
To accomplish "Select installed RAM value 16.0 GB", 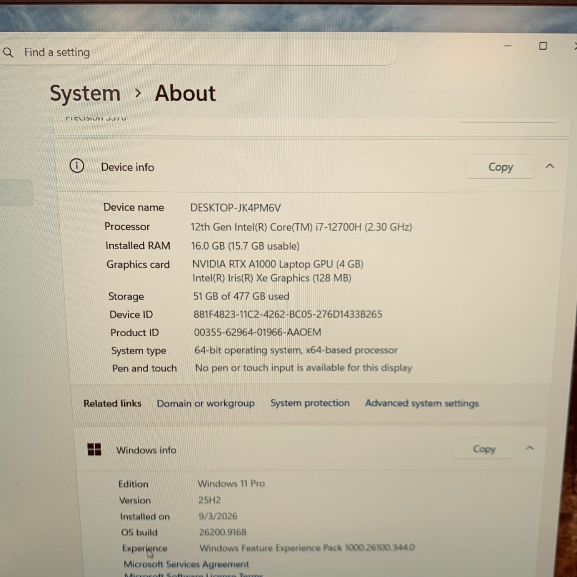I will pos(208,246).
